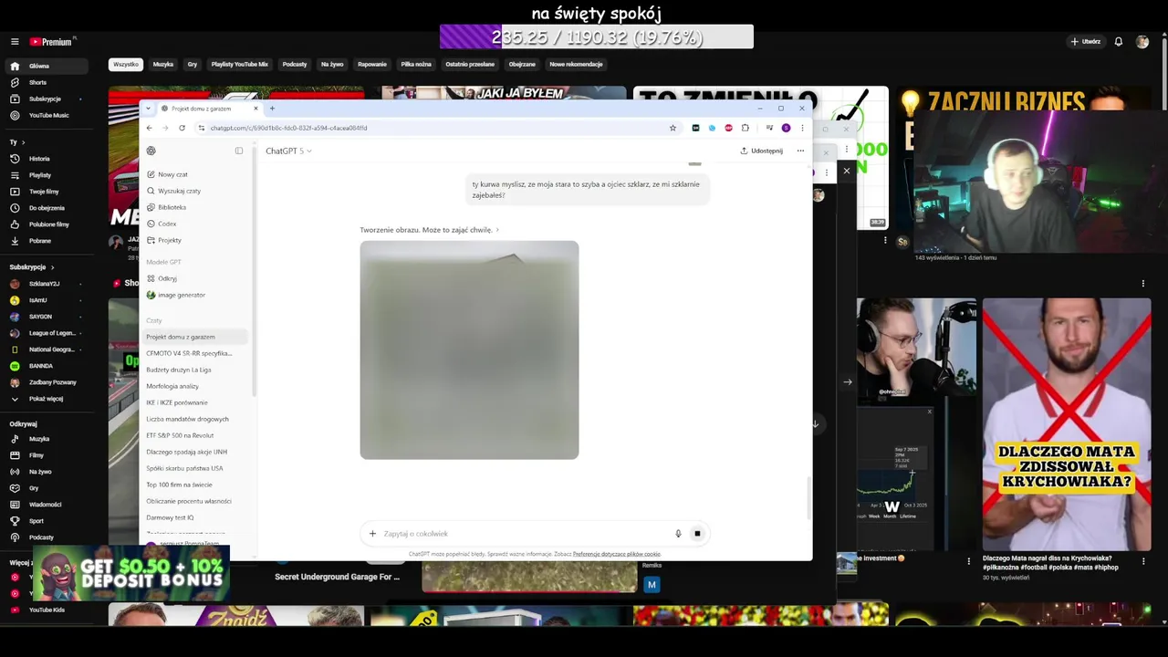Open the CFMOTO V4 SR-RR chat
Image resolution: width=1168 pixels, height=657 pixels.
(x=189, y=353)
